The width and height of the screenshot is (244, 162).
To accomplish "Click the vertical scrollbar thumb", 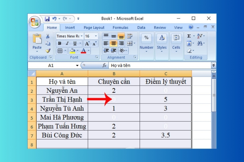I will pyautogui.click(x=214, y=95).
